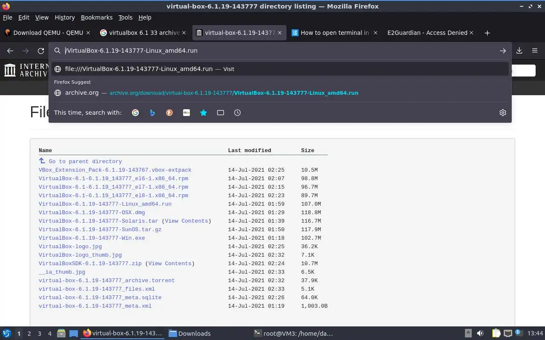Image resolution: width=545 pixels, height=340 pixels.
Task: Open network status icon in the system tray
Action: pyautogui.click(x=508, y=334)
